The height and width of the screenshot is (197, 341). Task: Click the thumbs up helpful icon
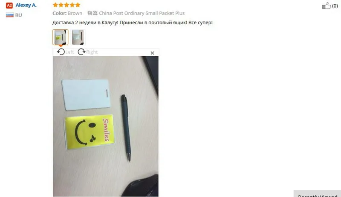327,6
